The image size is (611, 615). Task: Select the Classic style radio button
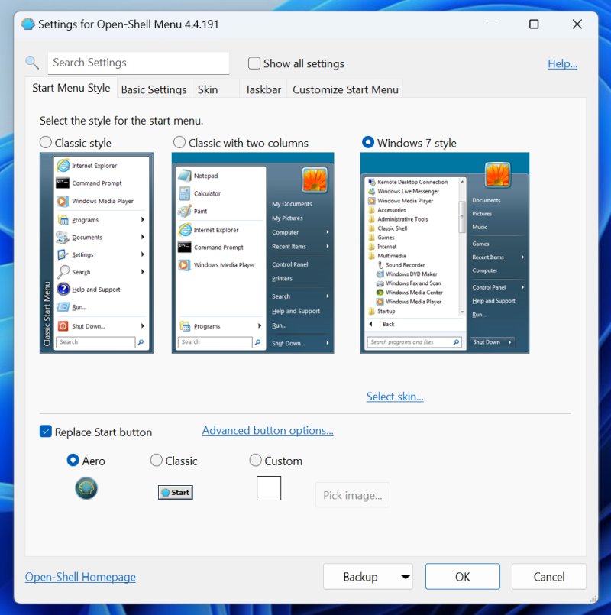tap(46, 142)
